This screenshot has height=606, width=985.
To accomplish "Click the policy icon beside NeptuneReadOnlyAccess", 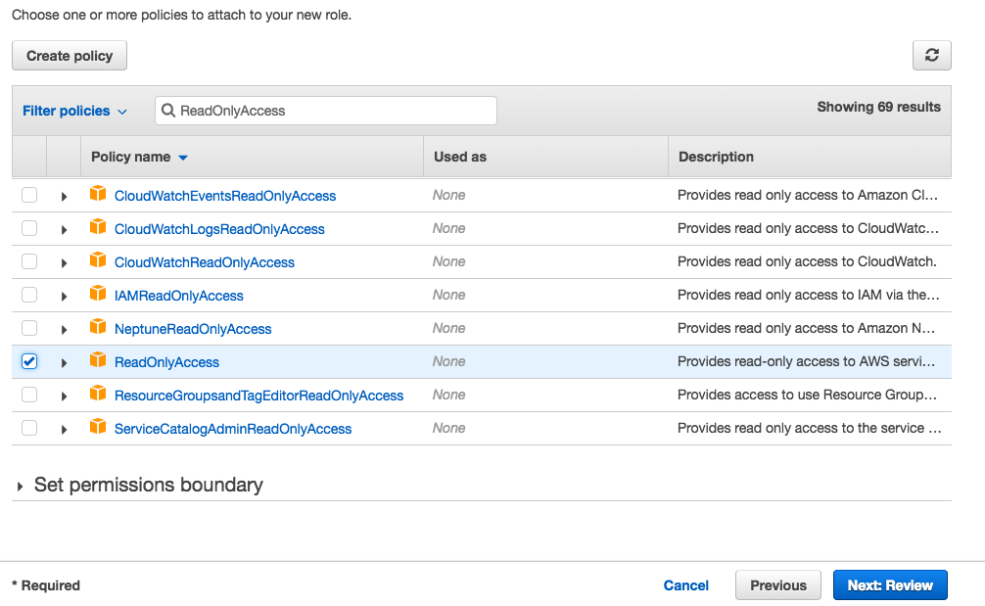I will point(97,328).
